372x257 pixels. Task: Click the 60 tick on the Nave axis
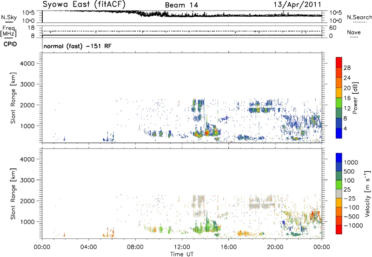[x=332, y=28]
